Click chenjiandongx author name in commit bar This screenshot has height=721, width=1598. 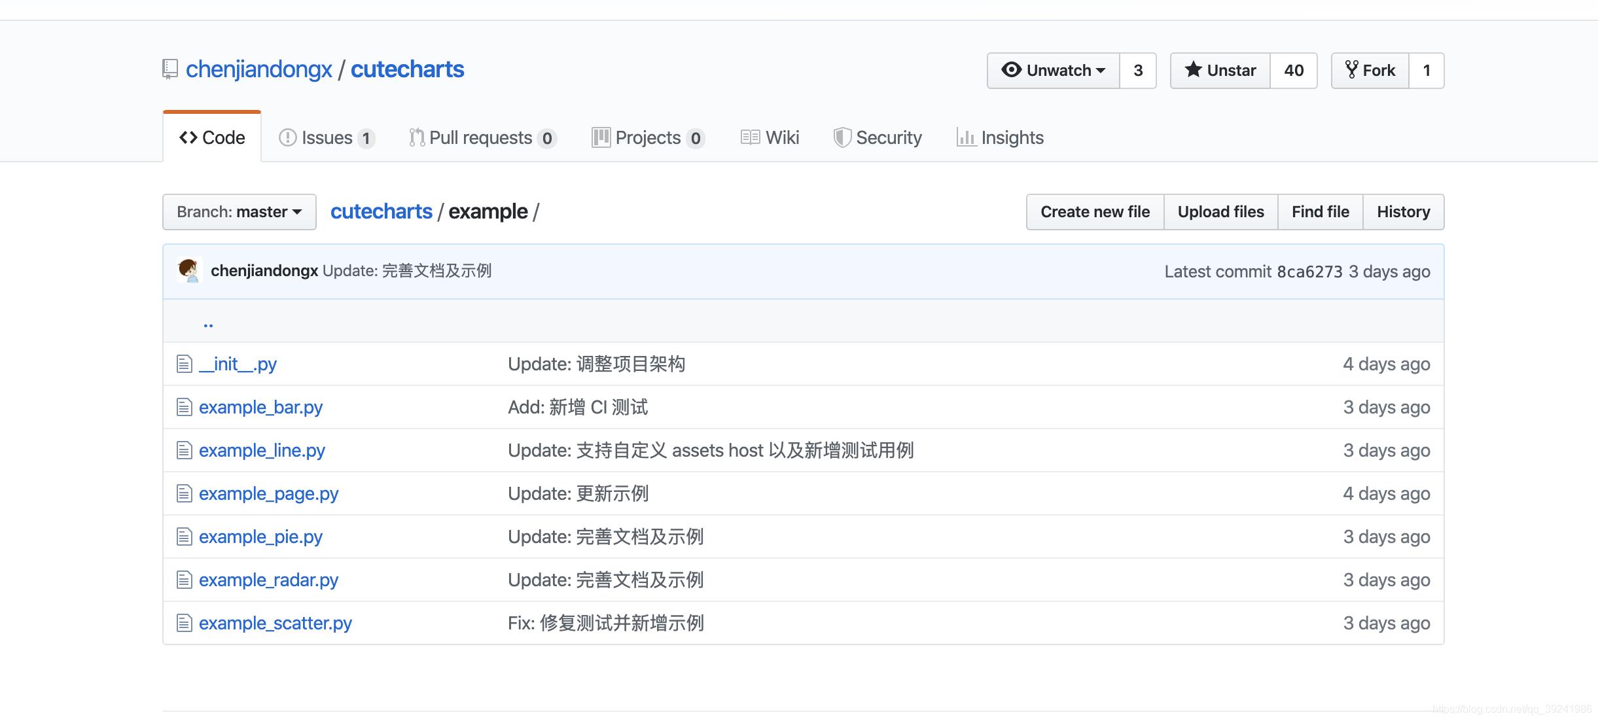pyautogui.click(x=264, y=271)
